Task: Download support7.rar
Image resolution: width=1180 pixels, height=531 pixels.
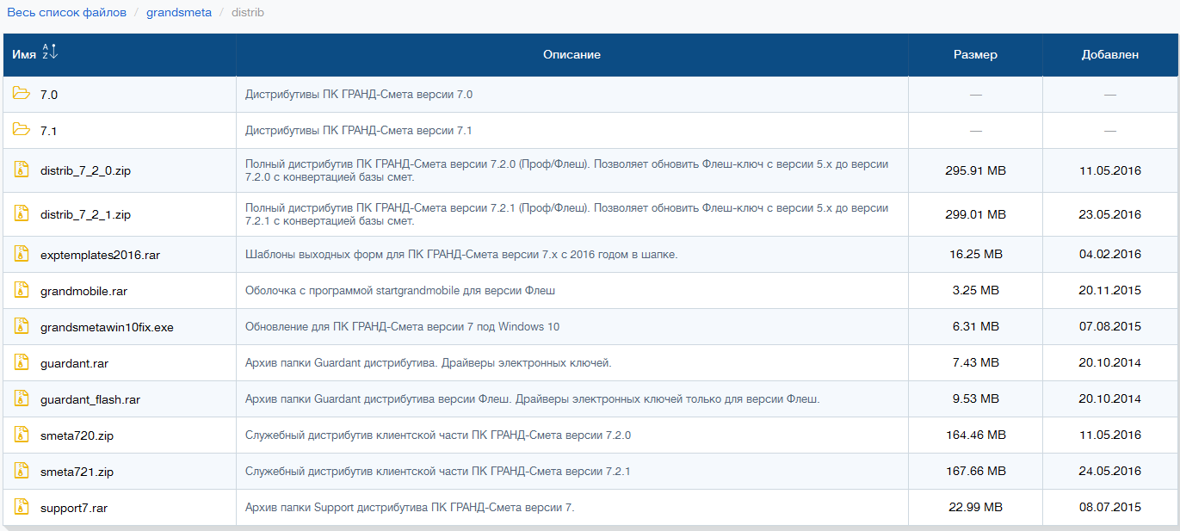Action: (74, 508)
